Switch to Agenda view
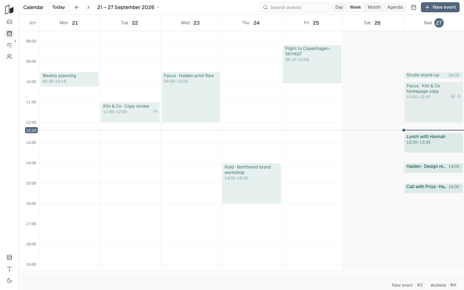Screen dimensions: 464x290 (x=395, y=7)
